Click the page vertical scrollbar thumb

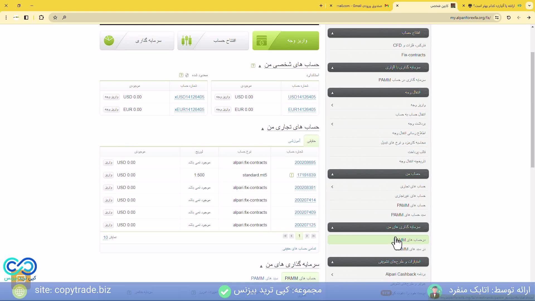(532, 110)
